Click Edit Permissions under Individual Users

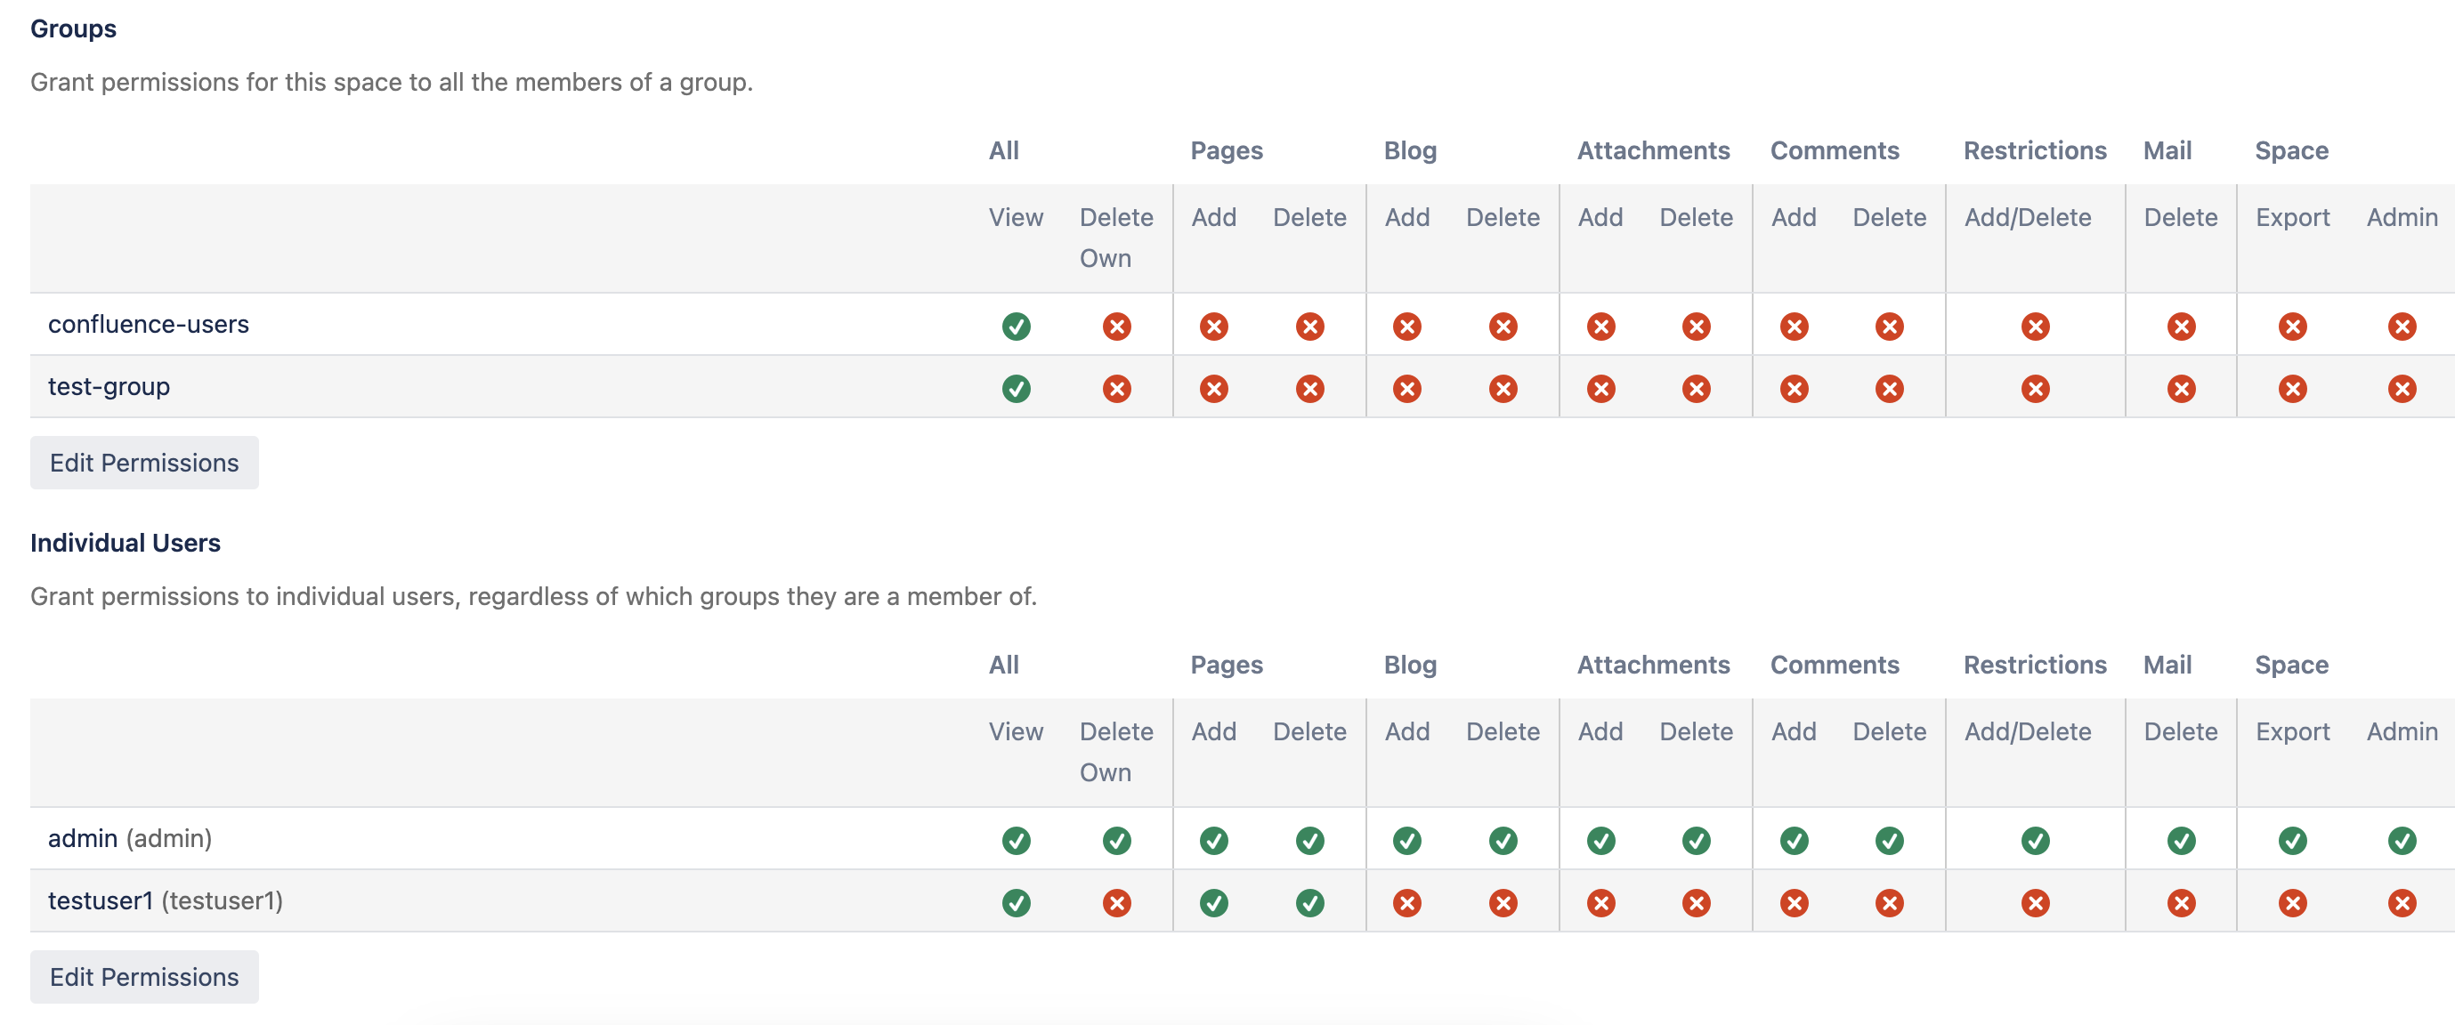[x=144, y=976]
